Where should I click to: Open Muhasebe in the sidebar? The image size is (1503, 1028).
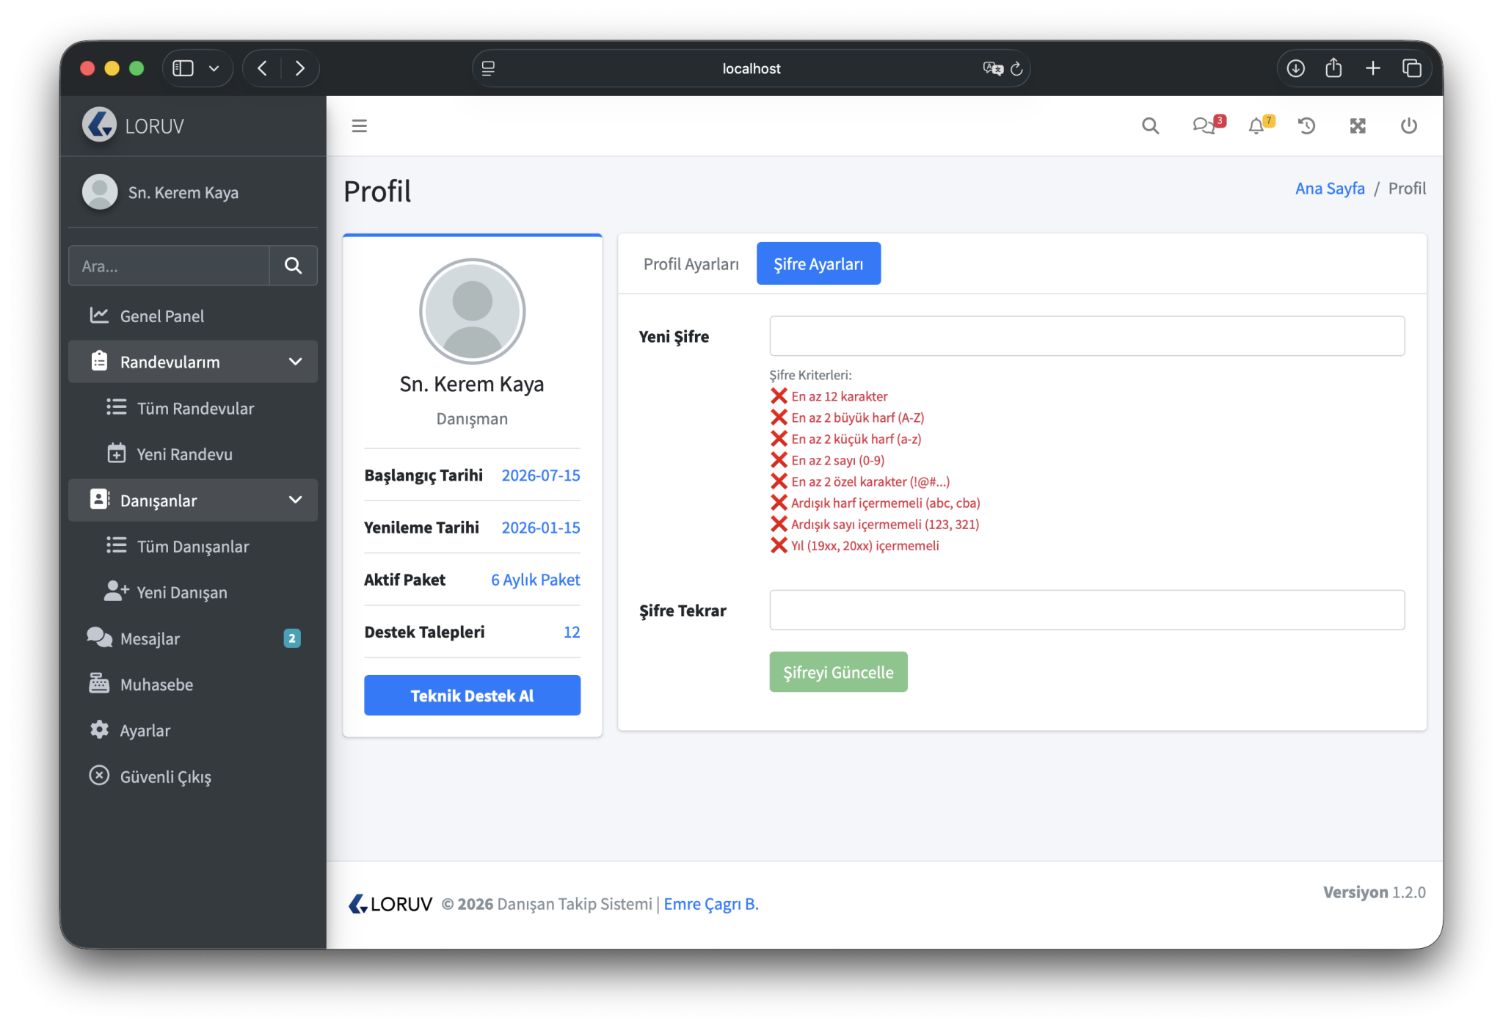coord(156,685)
